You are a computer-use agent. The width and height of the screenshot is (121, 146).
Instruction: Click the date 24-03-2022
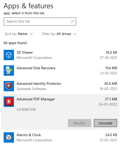108,105
